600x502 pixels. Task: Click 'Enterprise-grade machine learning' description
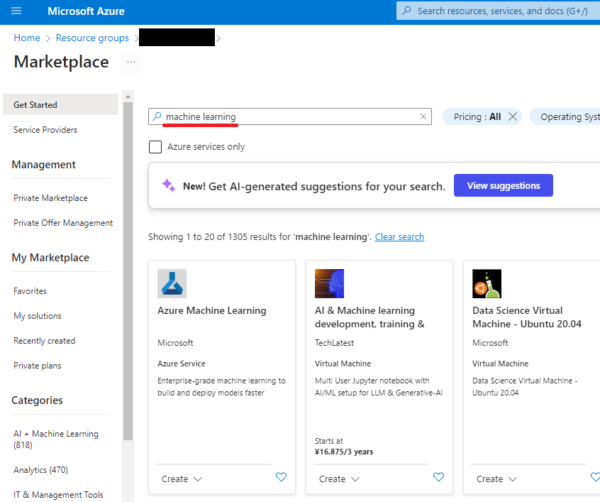pyautogui.click(x=221, y=387)
